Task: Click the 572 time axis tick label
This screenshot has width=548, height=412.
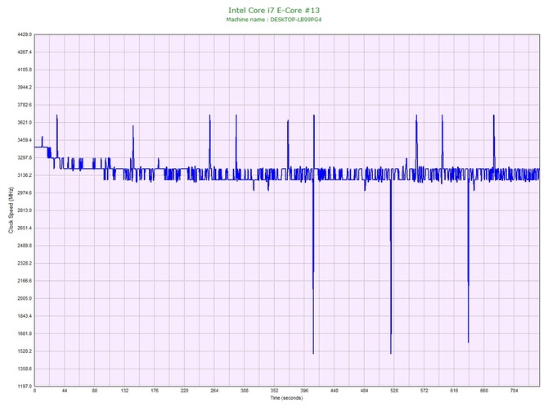Action: [x=424, y=391]
